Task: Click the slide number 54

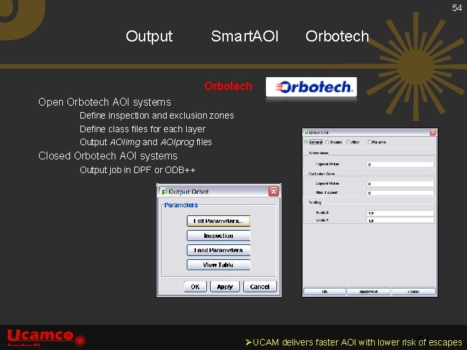Action: click(457, 8)
